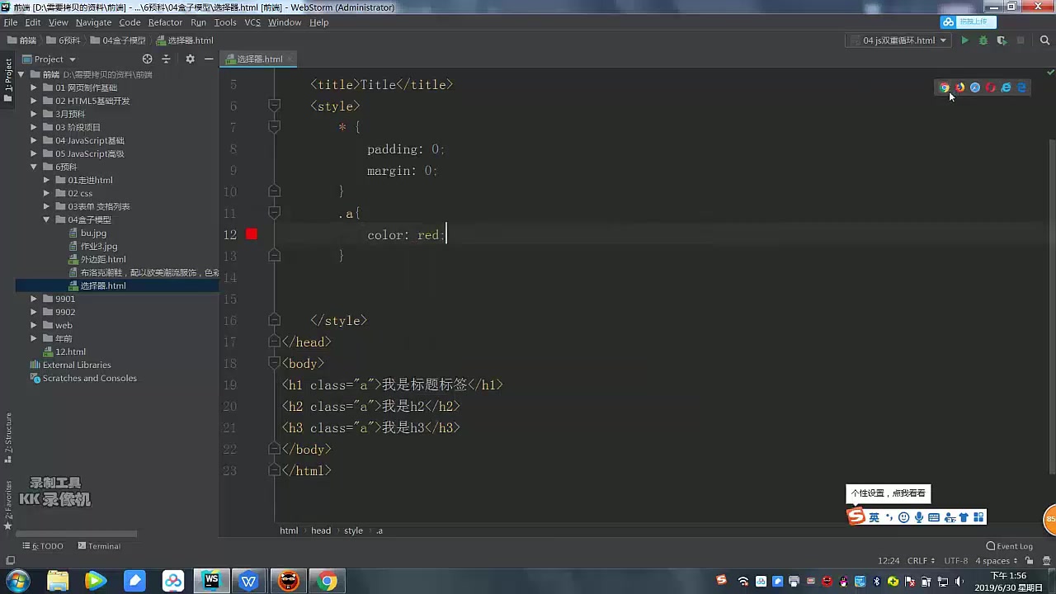Run with coverage icon in toolbar
Viewport: 1056px width, 594px height.
[x=1002, y=40]
